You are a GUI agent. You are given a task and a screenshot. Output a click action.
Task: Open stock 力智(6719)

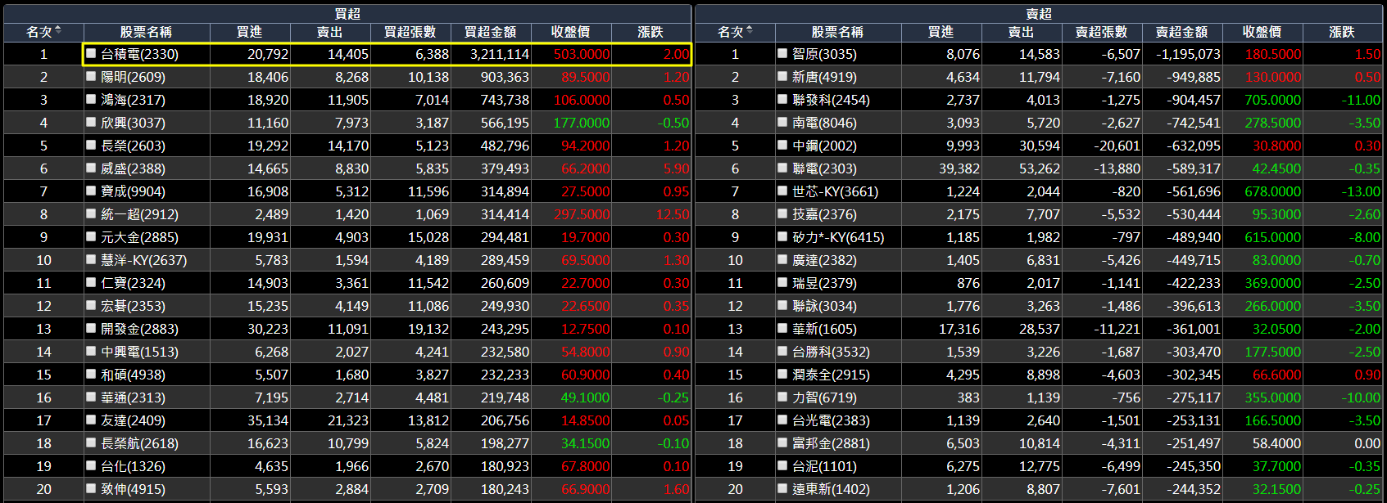tap(824, 397)
